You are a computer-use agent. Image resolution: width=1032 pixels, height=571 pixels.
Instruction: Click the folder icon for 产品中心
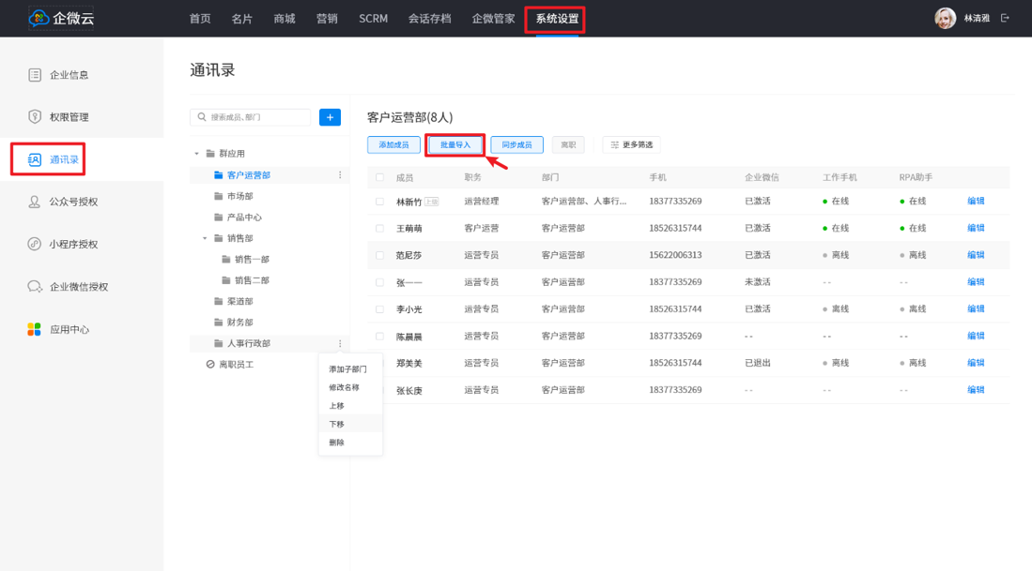coord(219,217)
